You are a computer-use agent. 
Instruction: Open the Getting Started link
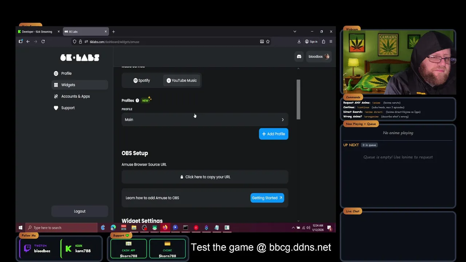click(x=267, y=198)
